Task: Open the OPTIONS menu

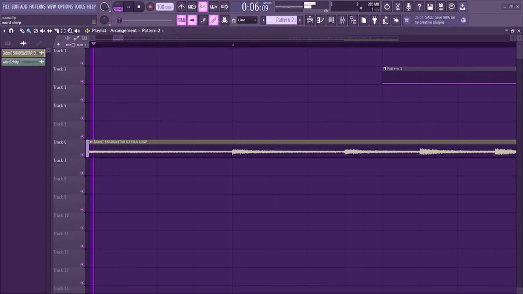Action: pyautogui.click(x=65, y=6)
